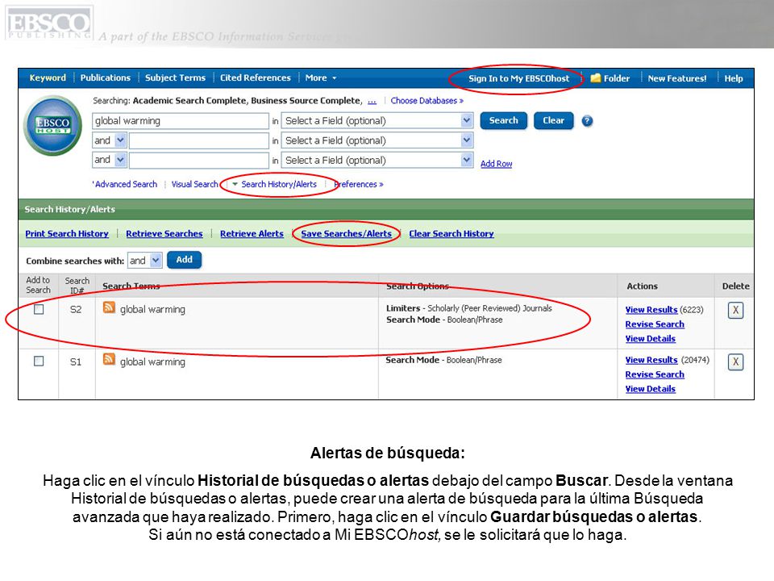Collapse the Search History/Alerts expander

(x=235, y=184)
